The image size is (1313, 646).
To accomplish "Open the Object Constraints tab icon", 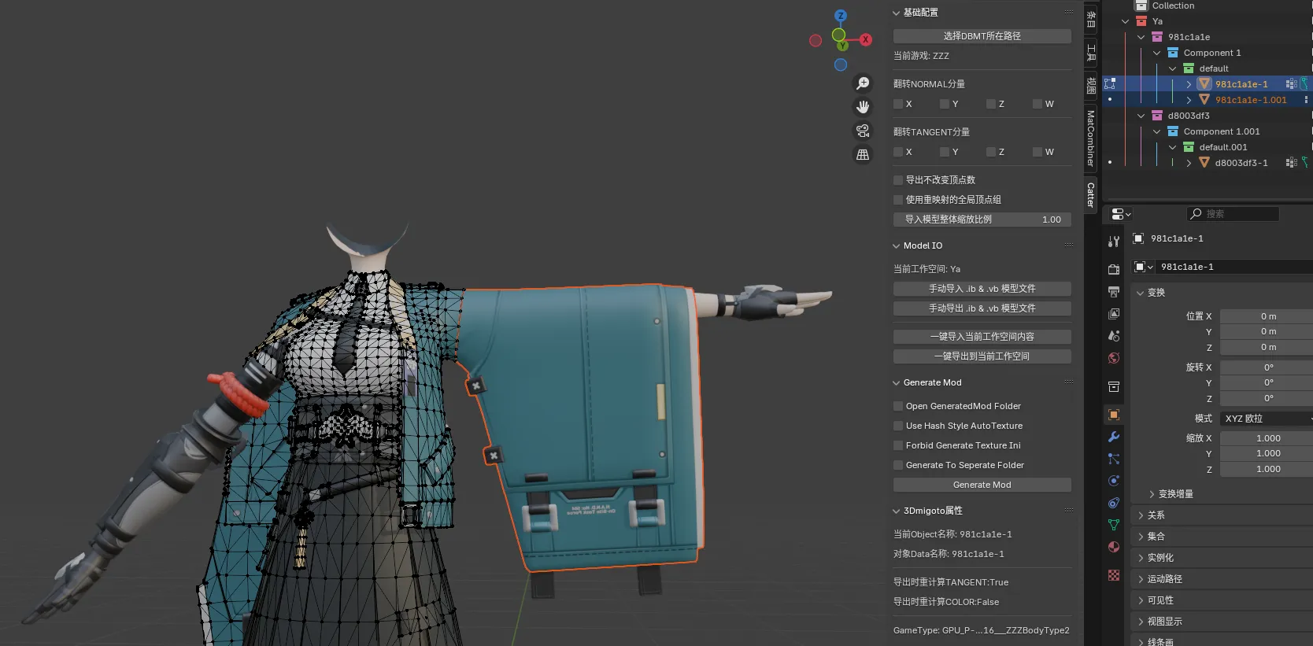I will [1114, 503].
